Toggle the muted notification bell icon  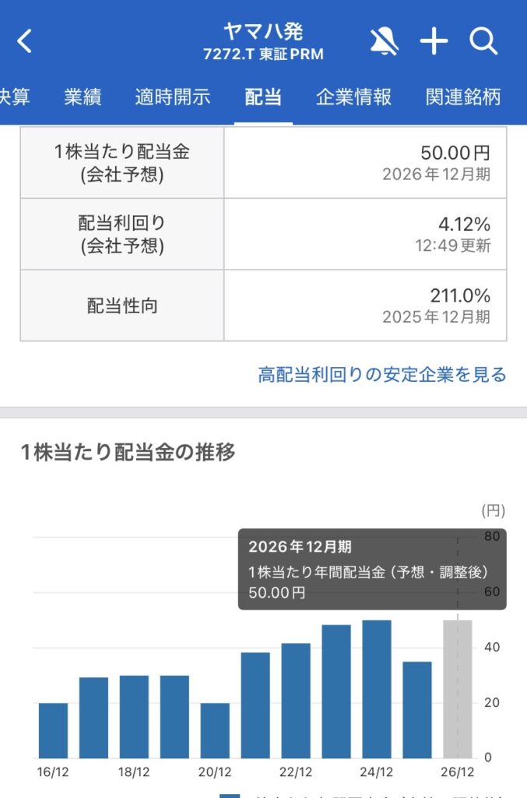click(x=385, y=41)
